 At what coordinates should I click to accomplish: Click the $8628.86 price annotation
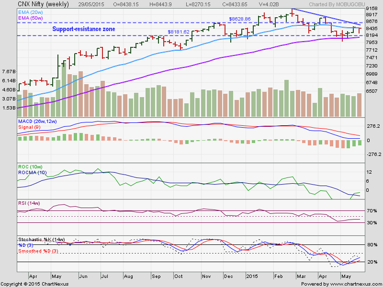pos(239,19)
